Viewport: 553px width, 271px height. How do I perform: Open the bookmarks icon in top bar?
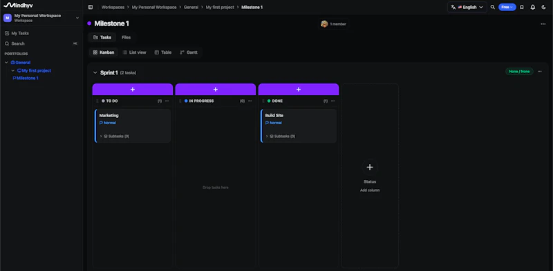tap(522, 7)
